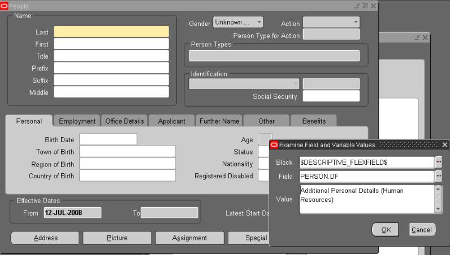Image resolution: width=450 pixels, height=255 pixels.
Task: Click the Value scrollbar down arrow
Action: (438, 209)
